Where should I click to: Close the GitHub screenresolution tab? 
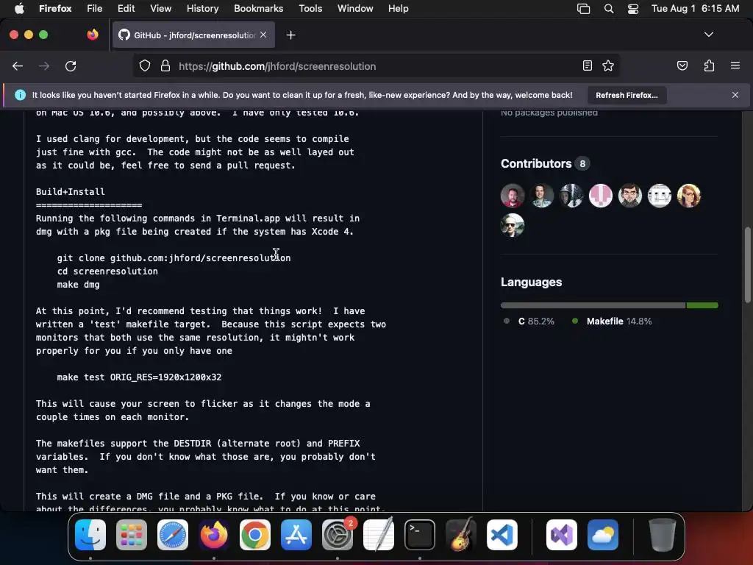coord(263,35)
